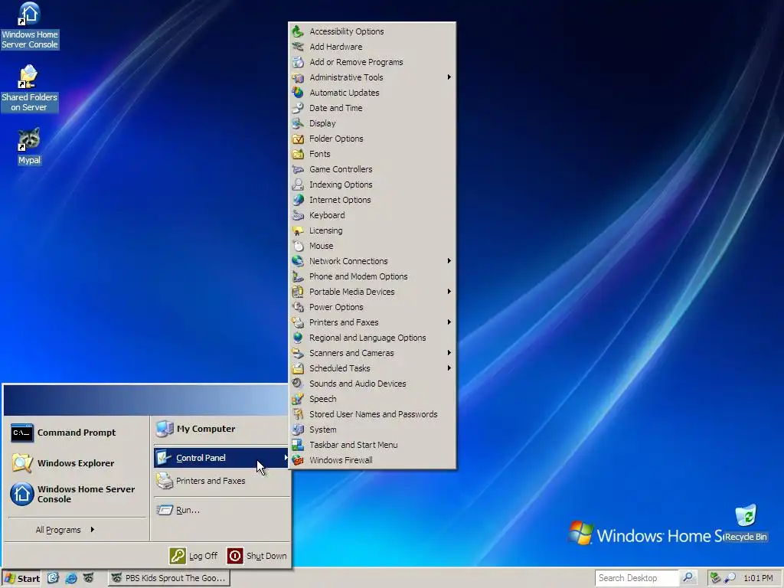
Task: Click the Command Prompt icon in Start menu
Action: (22, 433)
